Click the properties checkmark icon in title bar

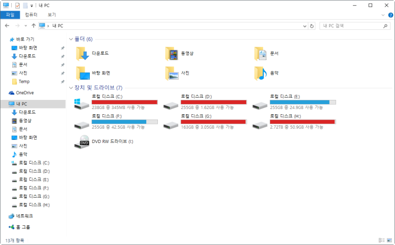point(18,5)
